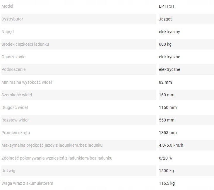Screen dimensions: 214x190
Task: Click the Minimalna wysokość wideł label
Action: click(27, 82)
